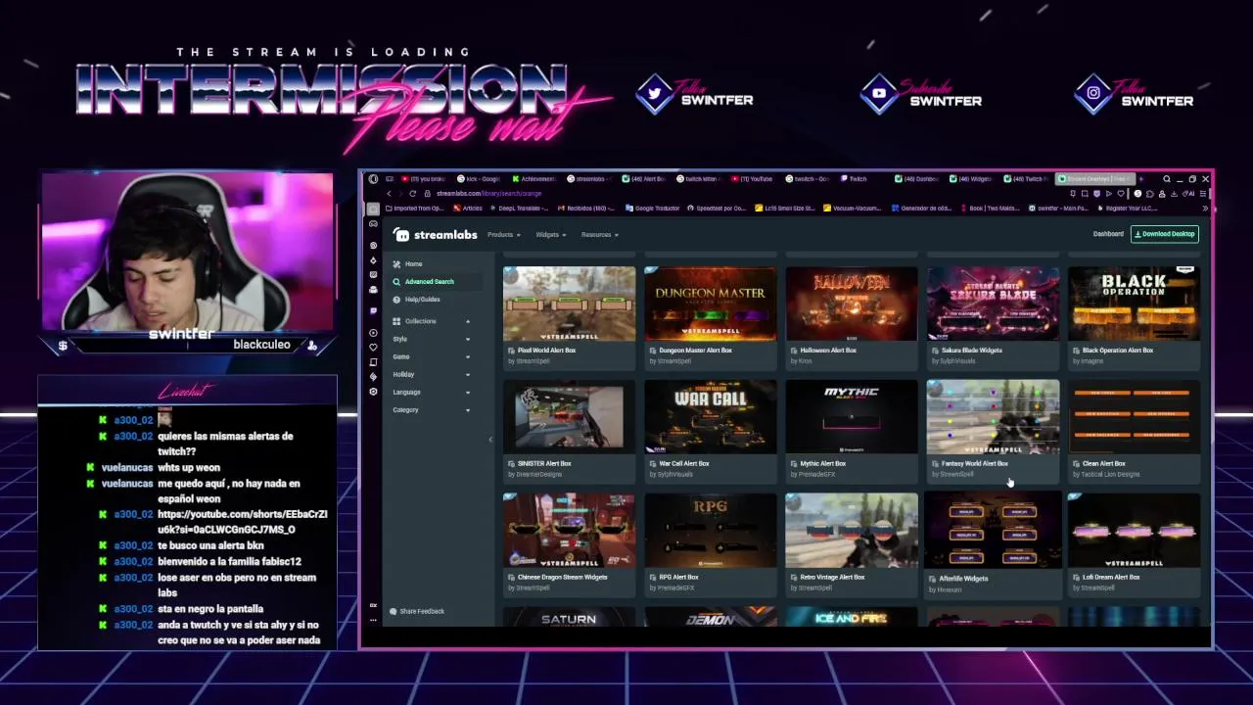Image resolution: width=1253 pixels, height=705 pixels.
Task: Click the Collections grid icon
Action: pyautogui.click(x=396, y=321)
